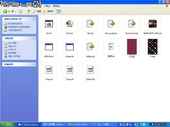Select the htcrt.exe rom icon

click(69, 23)
